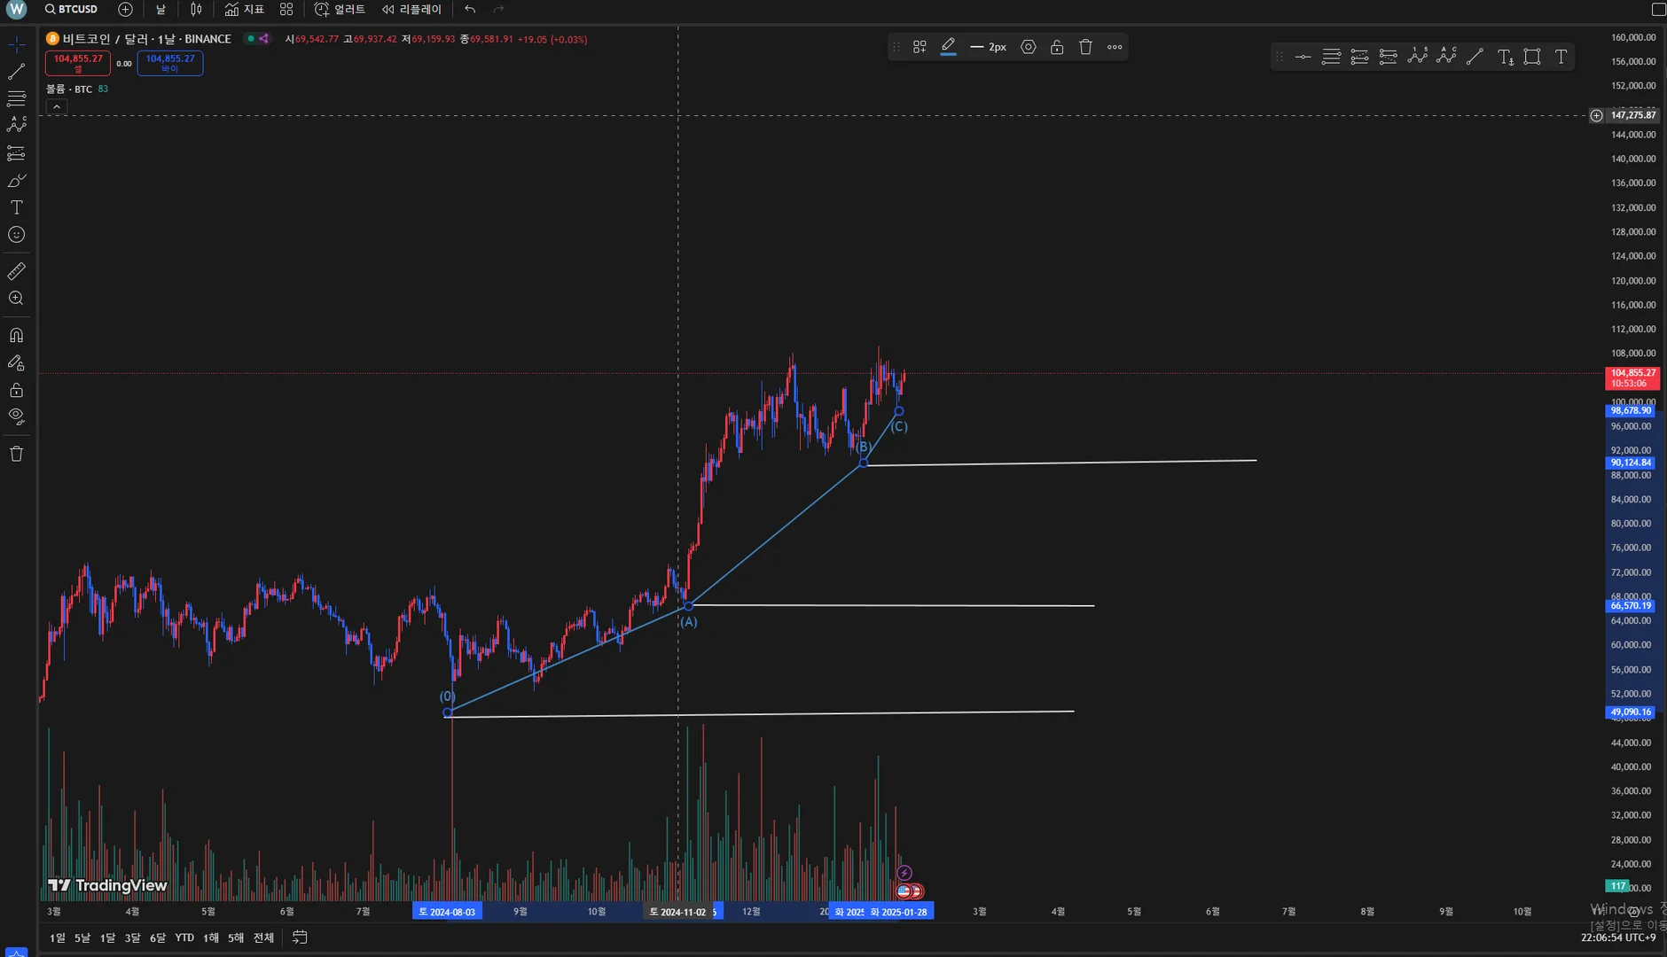This screenshot has width=1667, height=957.
Task: Add symbol to compare with plus icon
Action: [x=125, y=9]
